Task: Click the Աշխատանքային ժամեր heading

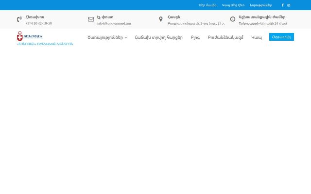Action: point(262,17)
